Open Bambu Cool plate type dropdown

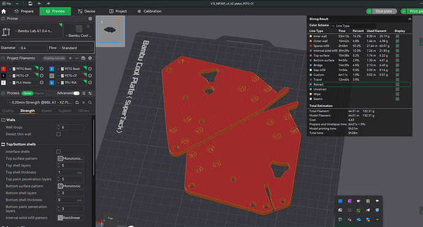pos(78,35)
